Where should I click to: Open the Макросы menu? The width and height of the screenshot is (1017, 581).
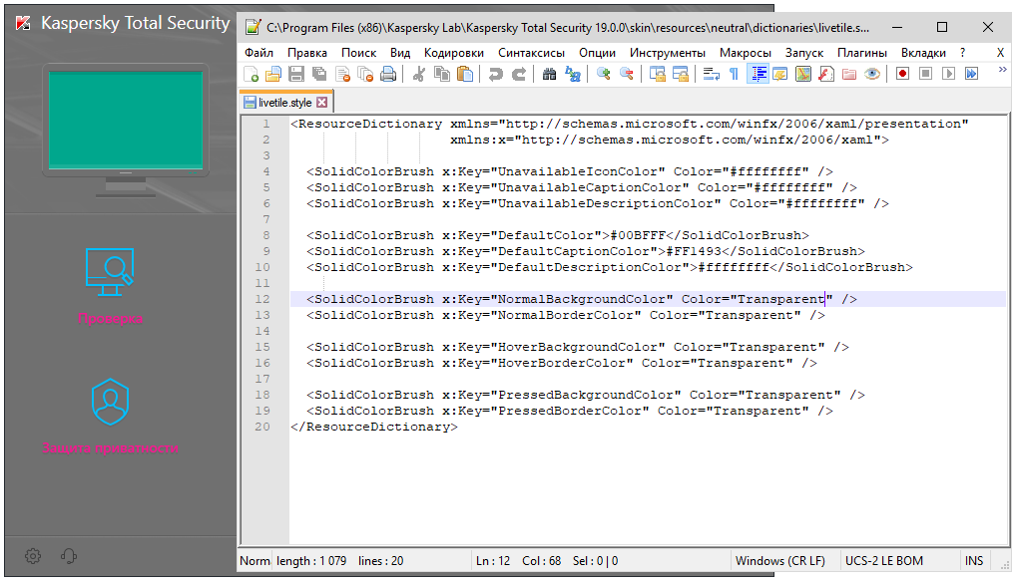[x=746, y=53]
